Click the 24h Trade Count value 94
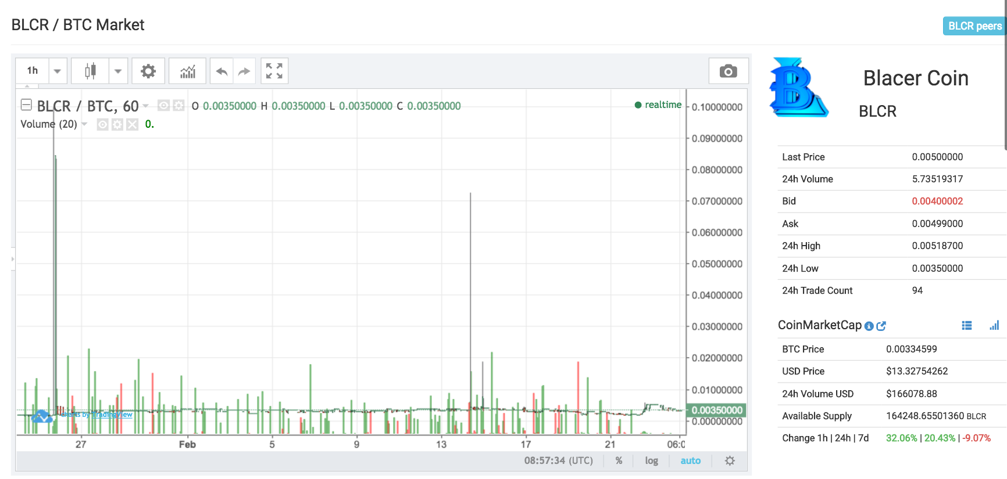Image resolution: width=1007 pixels, height=479 pixels. tap(917, 290)
